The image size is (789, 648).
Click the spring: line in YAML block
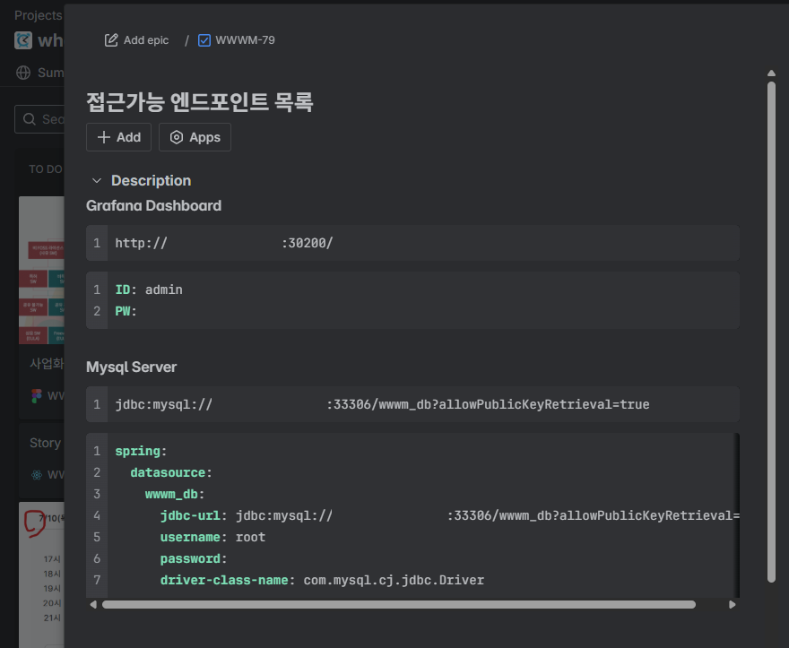141,452
